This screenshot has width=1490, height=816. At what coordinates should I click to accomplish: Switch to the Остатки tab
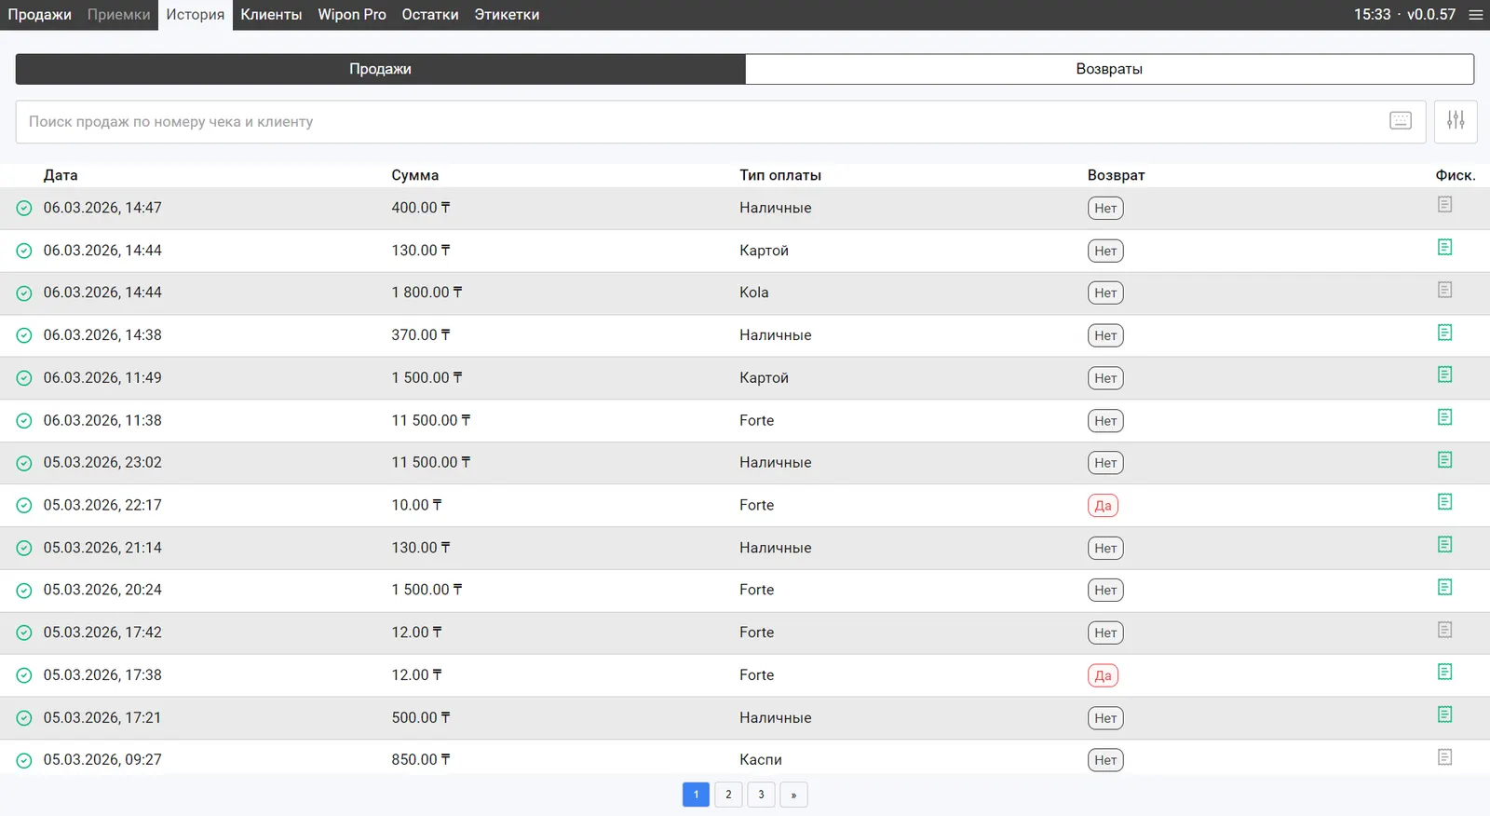tap(429, 15)
